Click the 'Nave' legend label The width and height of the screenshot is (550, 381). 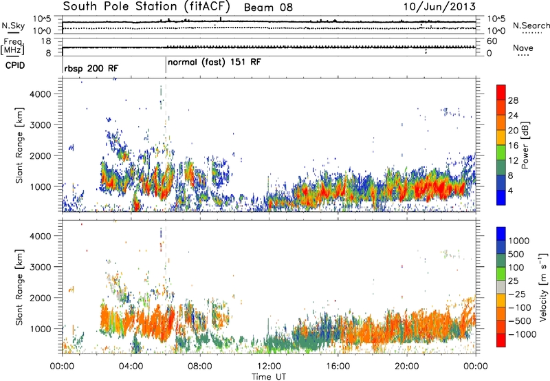[523, 47]
